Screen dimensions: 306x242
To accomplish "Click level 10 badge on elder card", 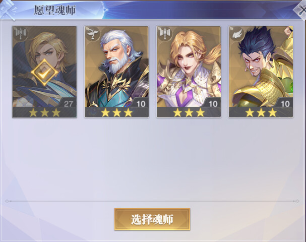I will tap(141, 104).
